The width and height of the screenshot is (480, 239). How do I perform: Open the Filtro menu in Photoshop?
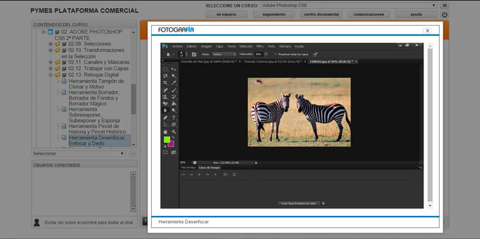pyautogui.click(x=260, y=46)
